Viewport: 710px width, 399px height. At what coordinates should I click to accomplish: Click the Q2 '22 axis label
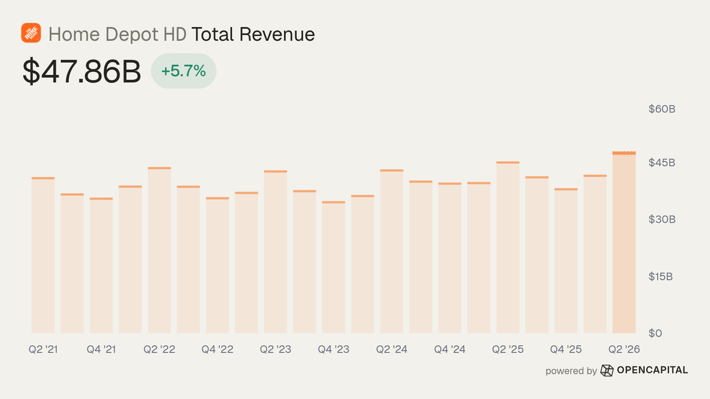pyautogui.click(x=159, y=350)
